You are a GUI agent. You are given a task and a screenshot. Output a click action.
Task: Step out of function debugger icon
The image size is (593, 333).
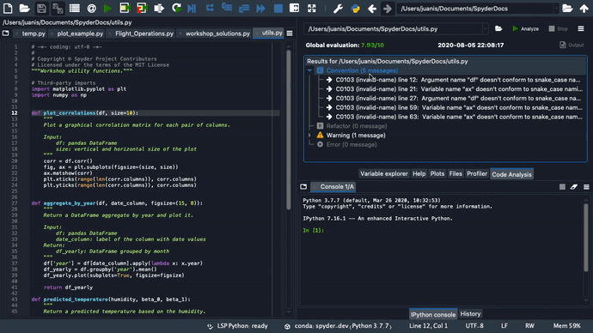tap(244, 8)
